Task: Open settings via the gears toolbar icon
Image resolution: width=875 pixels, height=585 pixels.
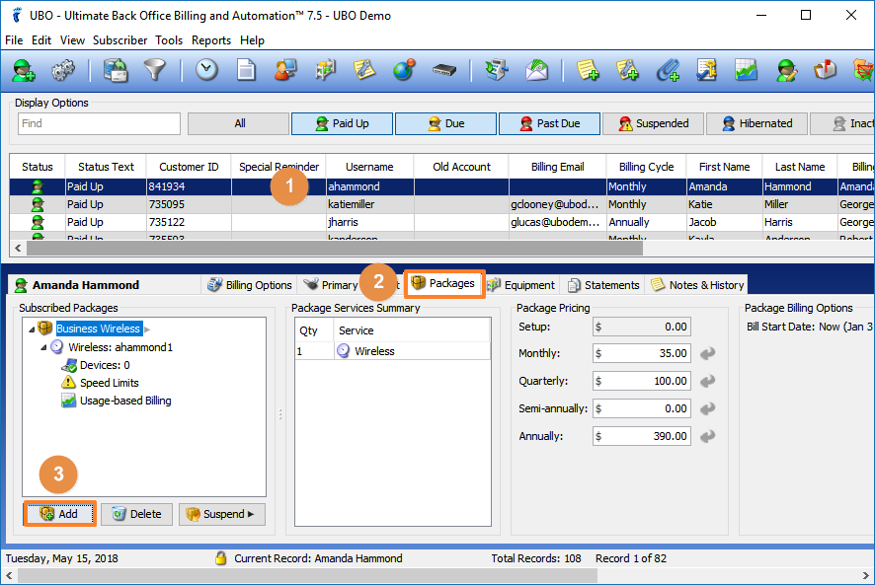Action: pyautogui.click(x=62, y=71)
